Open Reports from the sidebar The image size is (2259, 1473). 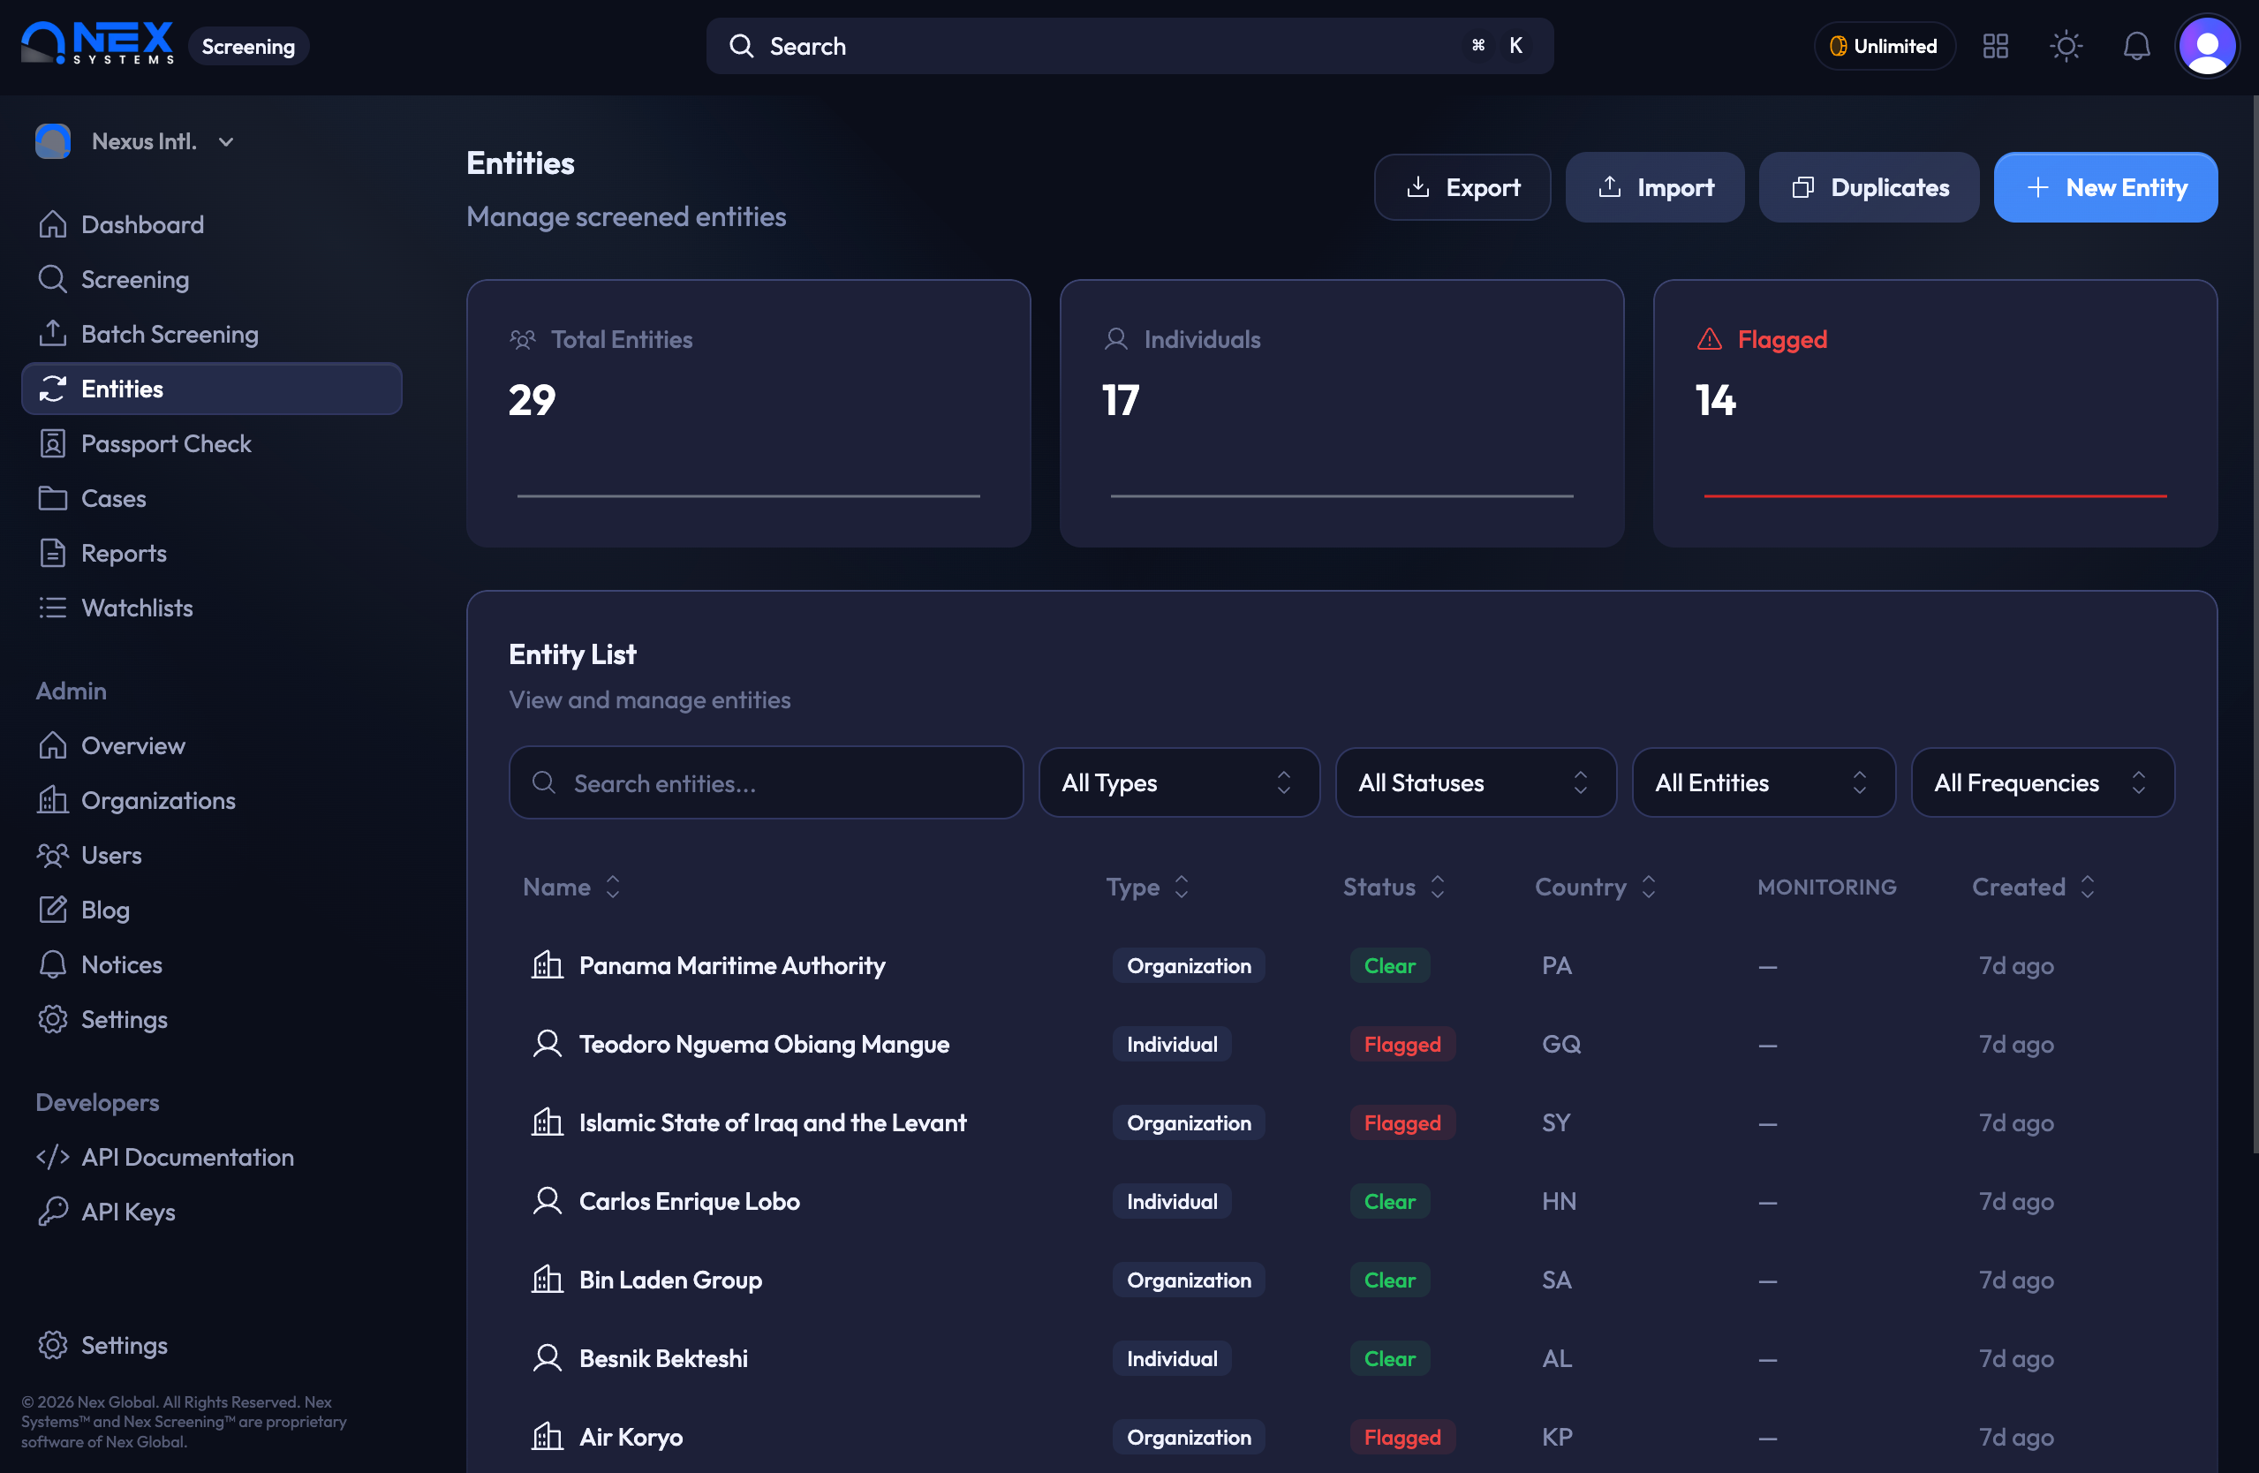coord(212,554)
